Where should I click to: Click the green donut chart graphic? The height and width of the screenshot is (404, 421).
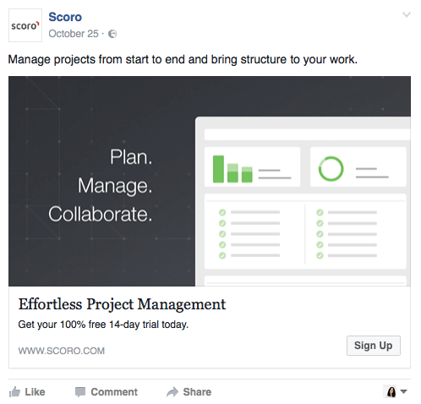click(331, 169)
